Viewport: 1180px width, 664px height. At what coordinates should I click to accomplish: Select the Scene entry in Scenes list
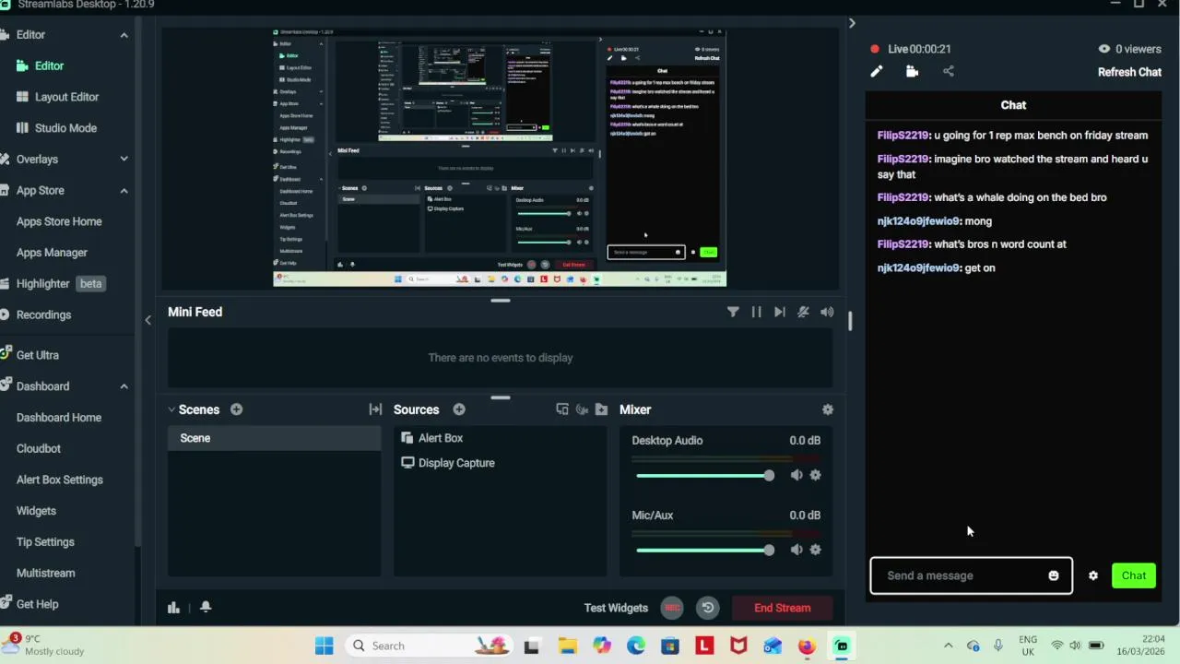274,438
